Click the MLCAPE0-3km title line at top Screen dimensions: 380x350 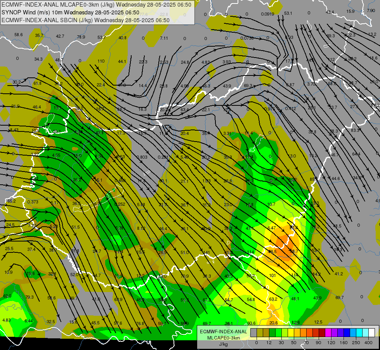96,5
